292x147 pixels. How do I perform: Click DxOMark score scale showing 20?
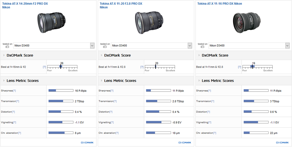[x=160, y=67]
